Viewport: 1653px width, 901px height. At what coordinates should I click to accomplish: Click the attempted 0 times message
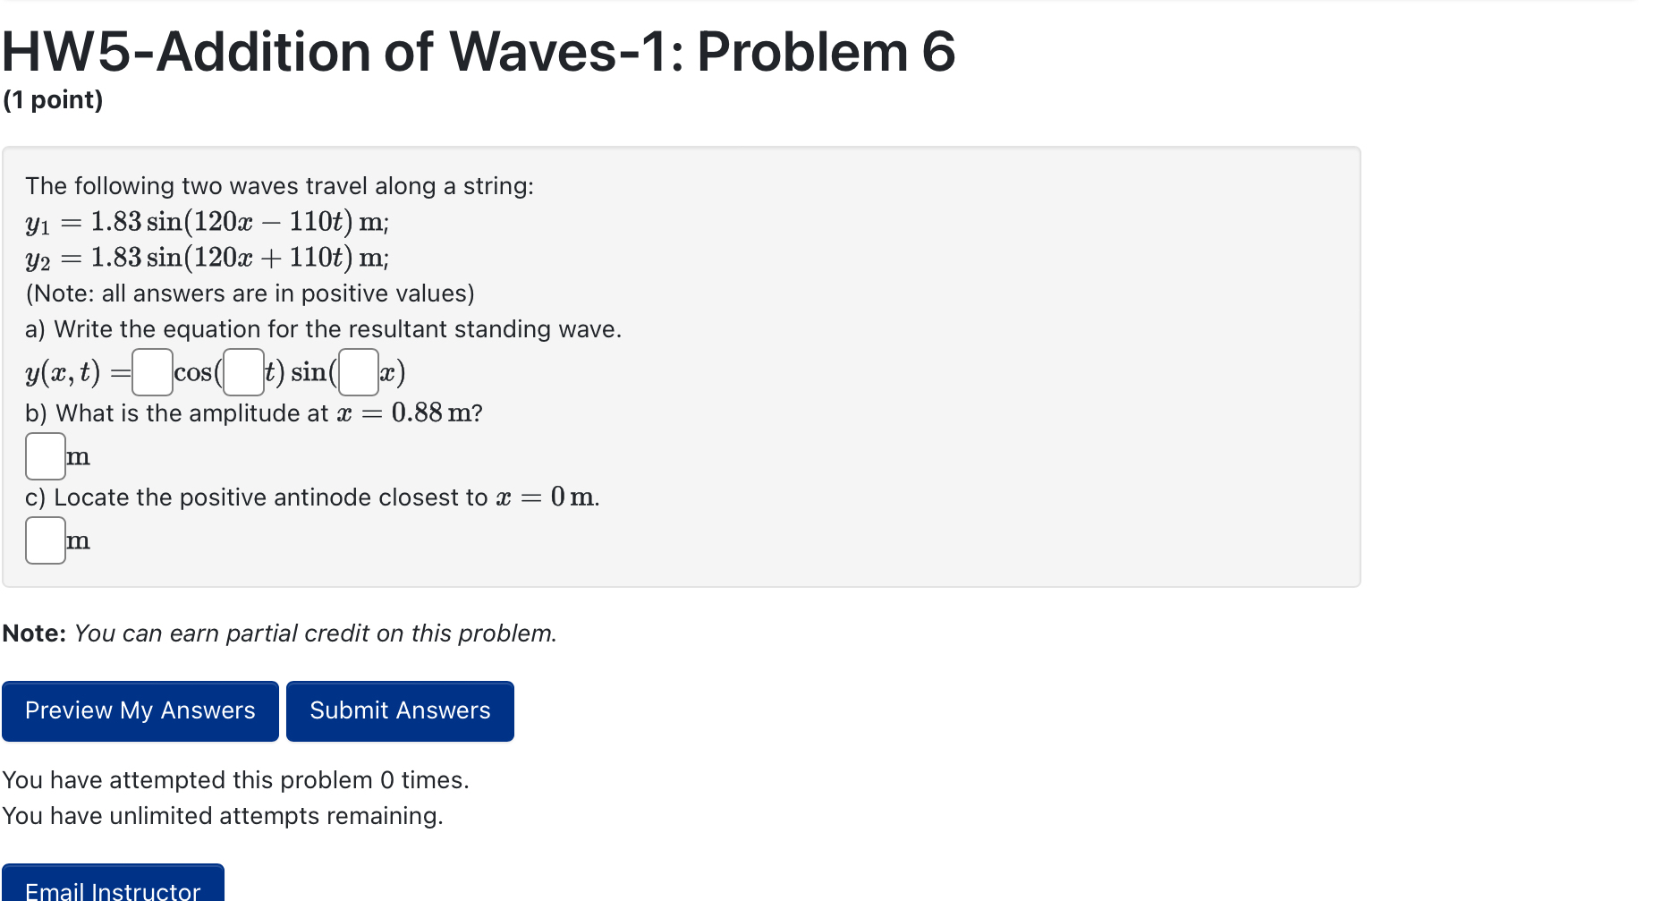(x=235, y=779)
